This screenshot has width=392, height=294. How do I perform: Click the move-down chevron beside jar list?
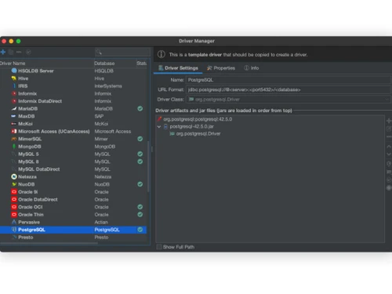click(x=389, y=154)
